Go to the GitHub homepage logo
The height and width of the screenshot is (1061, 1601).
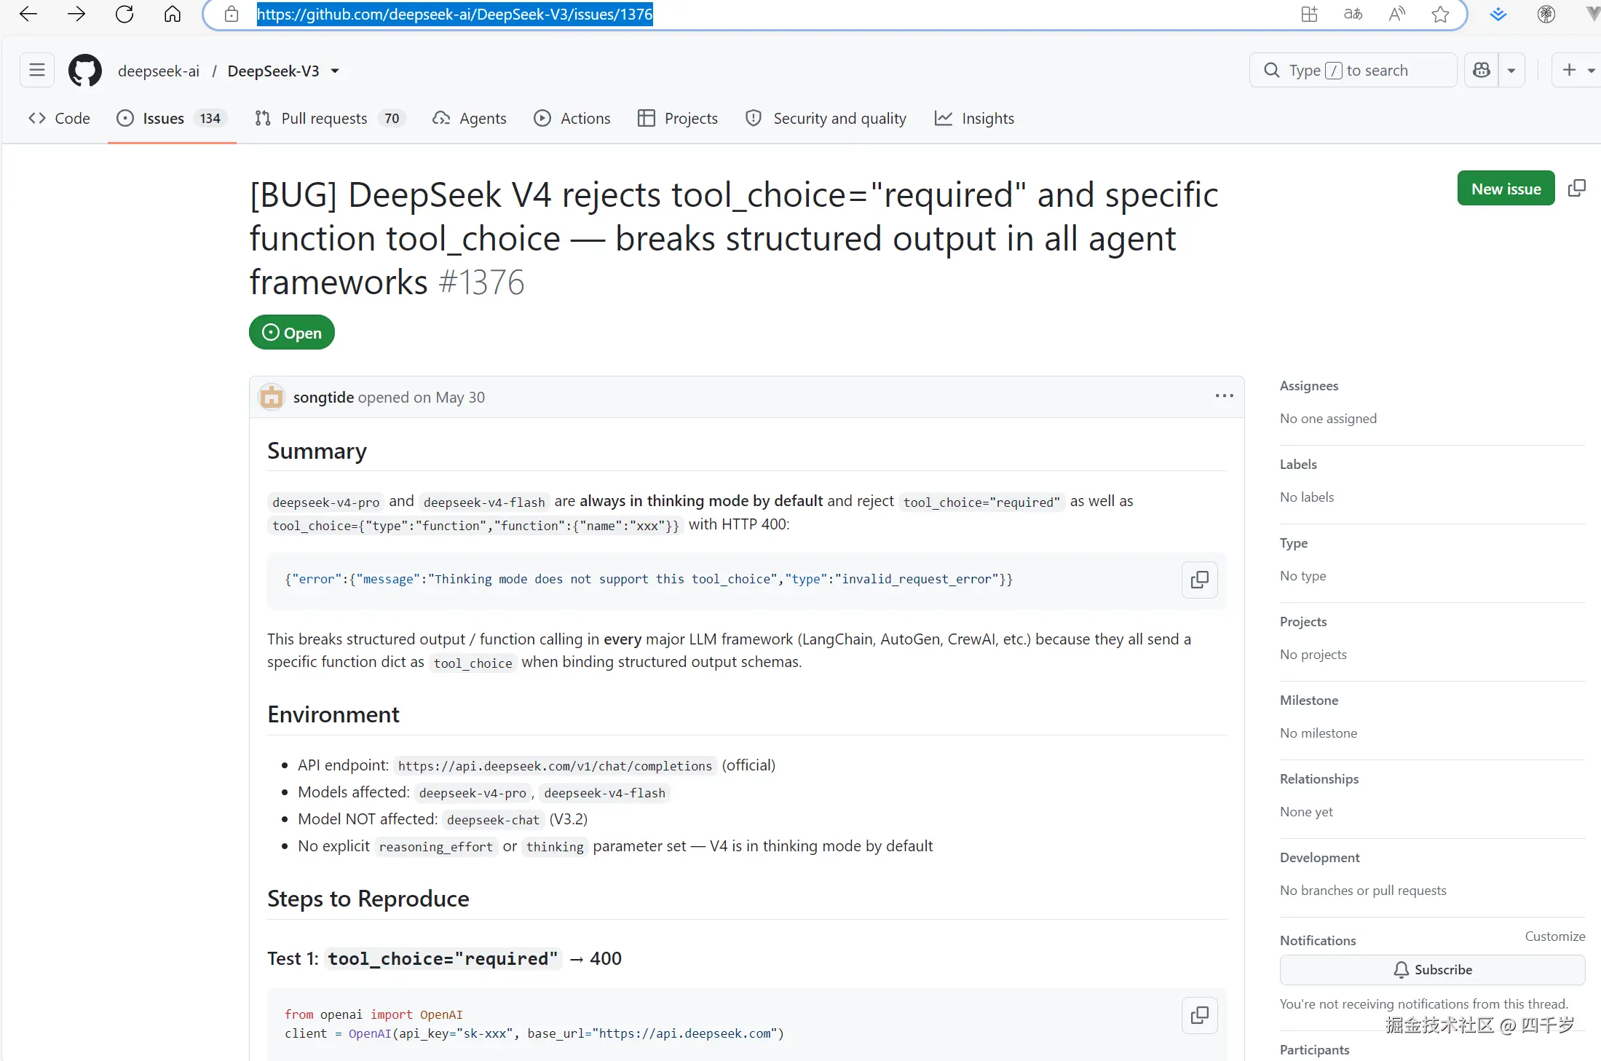[85, 71]
